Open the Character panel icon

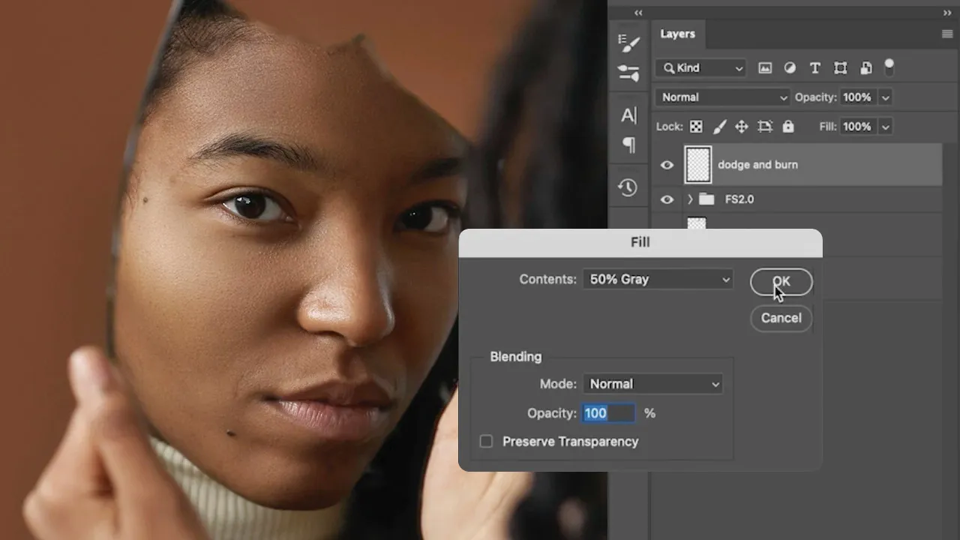click(628, 115)
